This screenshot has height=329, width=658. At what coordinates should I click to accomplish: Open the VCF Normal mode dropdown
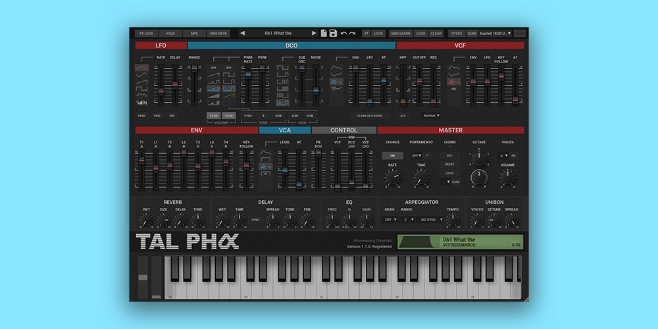click(x=432, y=115)
